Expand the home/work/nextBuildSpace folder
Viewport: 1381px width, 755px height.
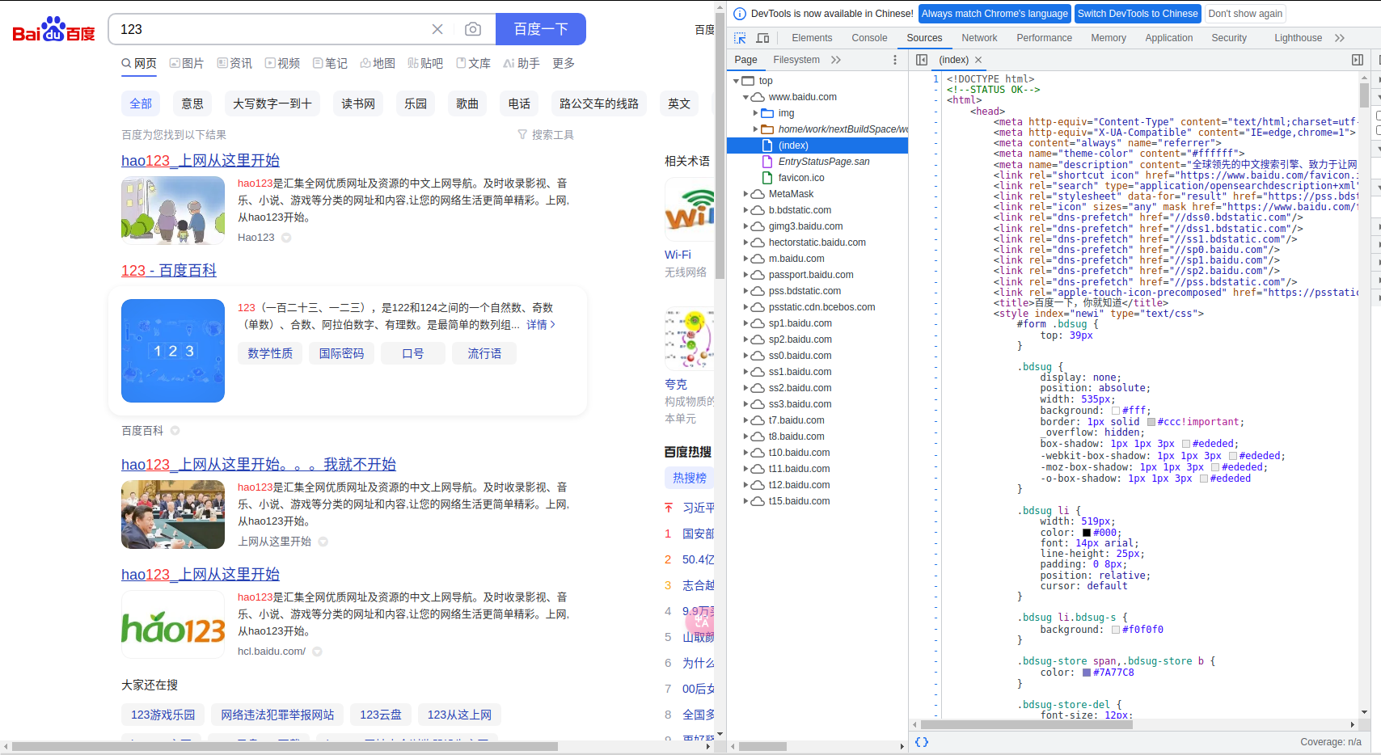(756, 129)
